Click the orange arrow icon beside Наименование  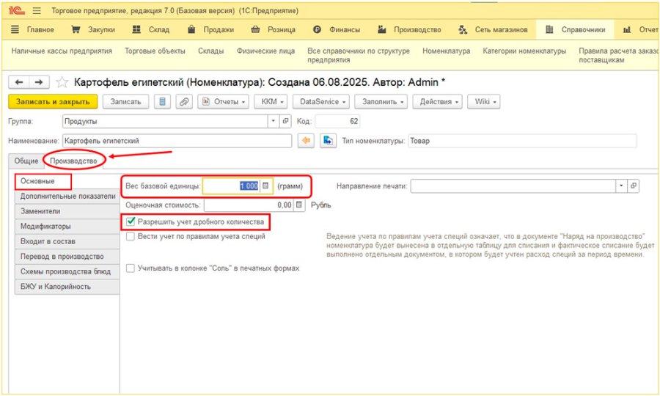coord(306,141)
